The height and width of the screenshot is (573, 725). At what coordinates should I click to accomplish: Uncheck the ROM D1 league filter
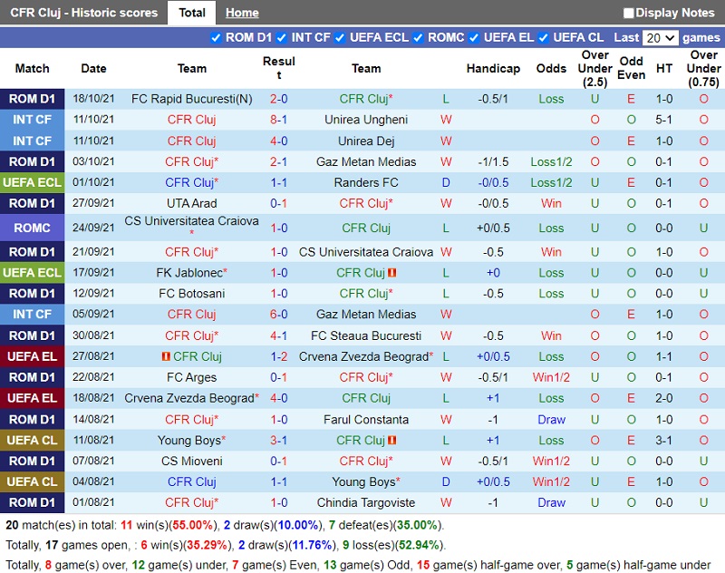coord(216,38)
